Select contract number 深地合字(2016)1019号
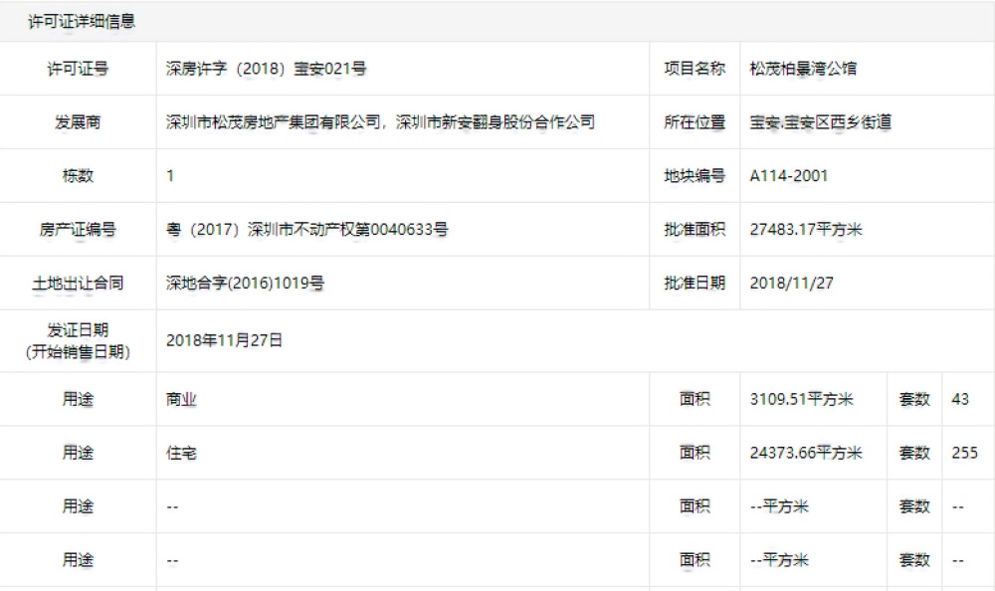Screen dimensions: 995x591 tap(245, 284)
